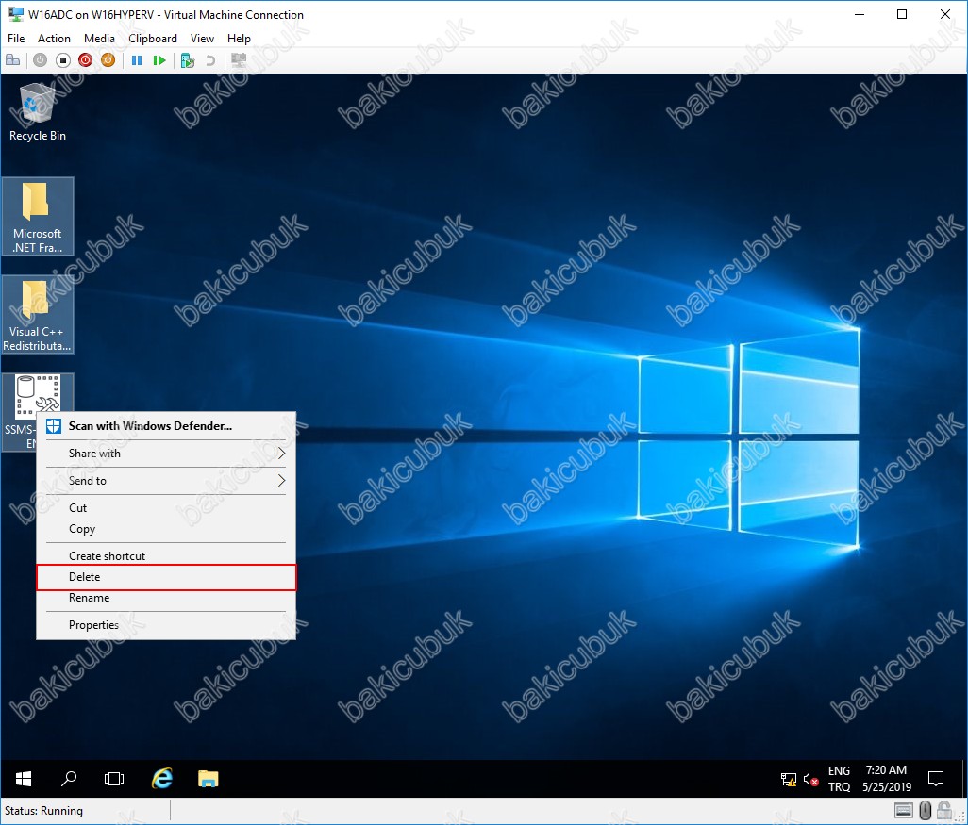Click the red Shut Down toolbar icon
Viewport: 968px width, 825px height.
[85, 59]
